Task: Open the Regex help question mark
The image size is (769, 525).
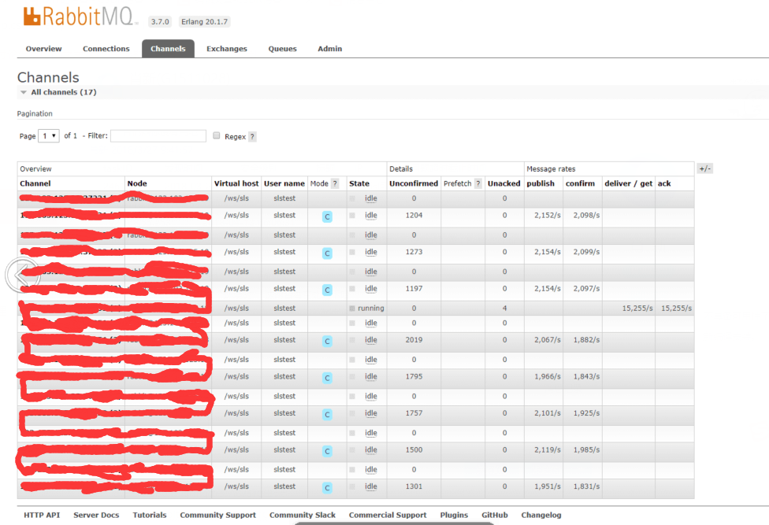Action: point(252,137)
